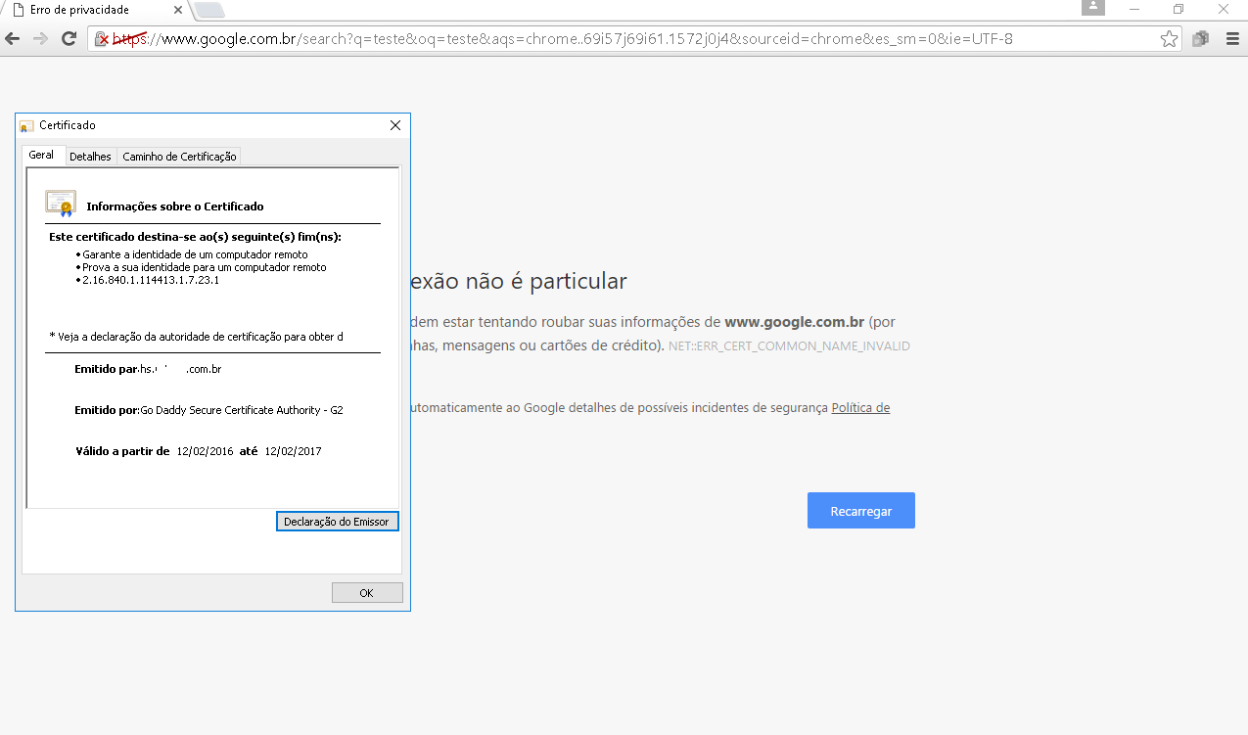This screenshot has width=1248, height=735.
Task: Click 'Go Daddy Secure Certificate Authority - G2' text
Action: pyautogui.click(x=242, y=410)
